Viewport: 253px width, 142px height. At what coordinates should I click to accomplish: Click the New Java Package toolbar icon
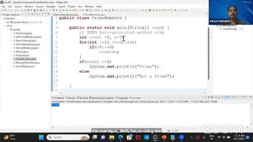tap(60, 10)
